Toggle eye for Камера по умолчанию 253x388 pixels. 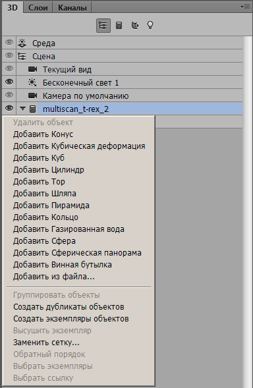pos(9,95)
